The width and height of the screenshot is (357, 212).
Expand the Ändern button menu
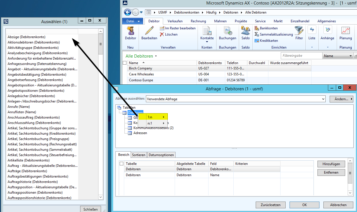pyautogui.click(x=341, y=99)
